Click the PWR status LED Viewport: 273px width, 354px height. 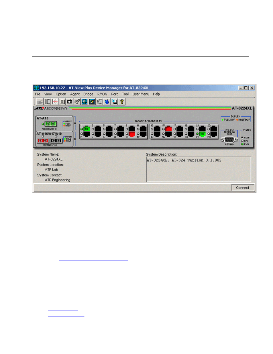[x=242, y=144]
